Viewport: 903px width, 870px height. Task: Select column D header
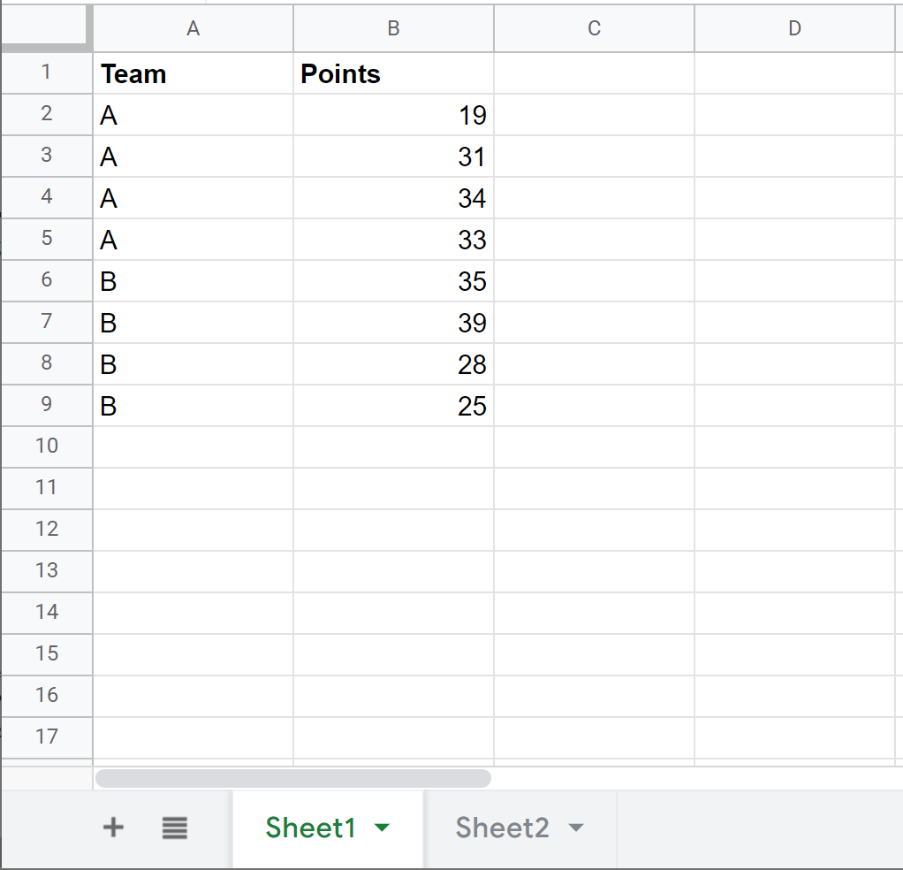click(794, 29)
